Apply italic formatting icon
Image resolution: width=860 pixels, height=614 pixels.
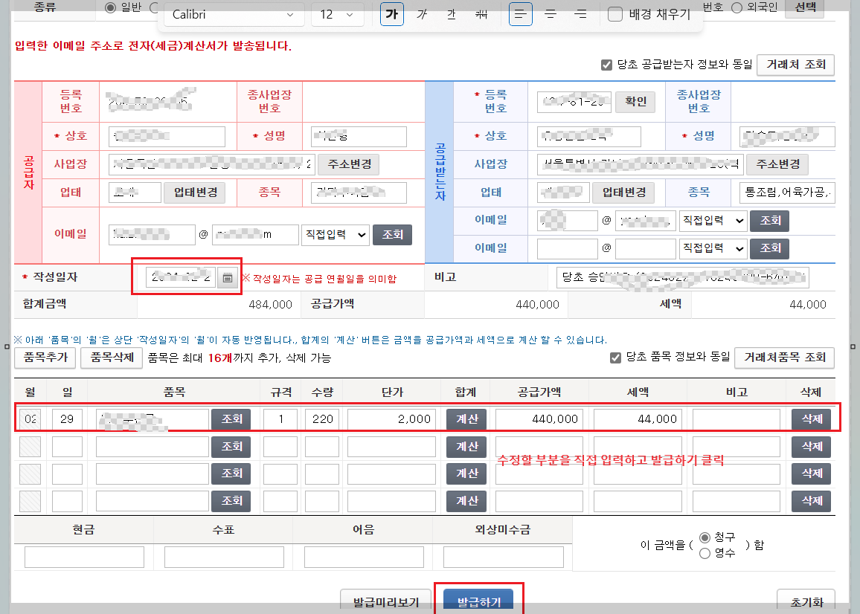point(422,14)
